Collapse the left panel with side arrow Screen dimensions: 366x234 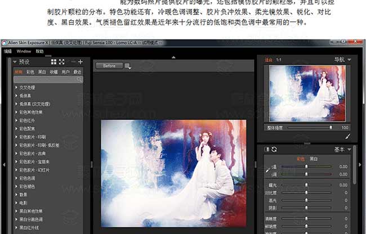click(4, 165)
